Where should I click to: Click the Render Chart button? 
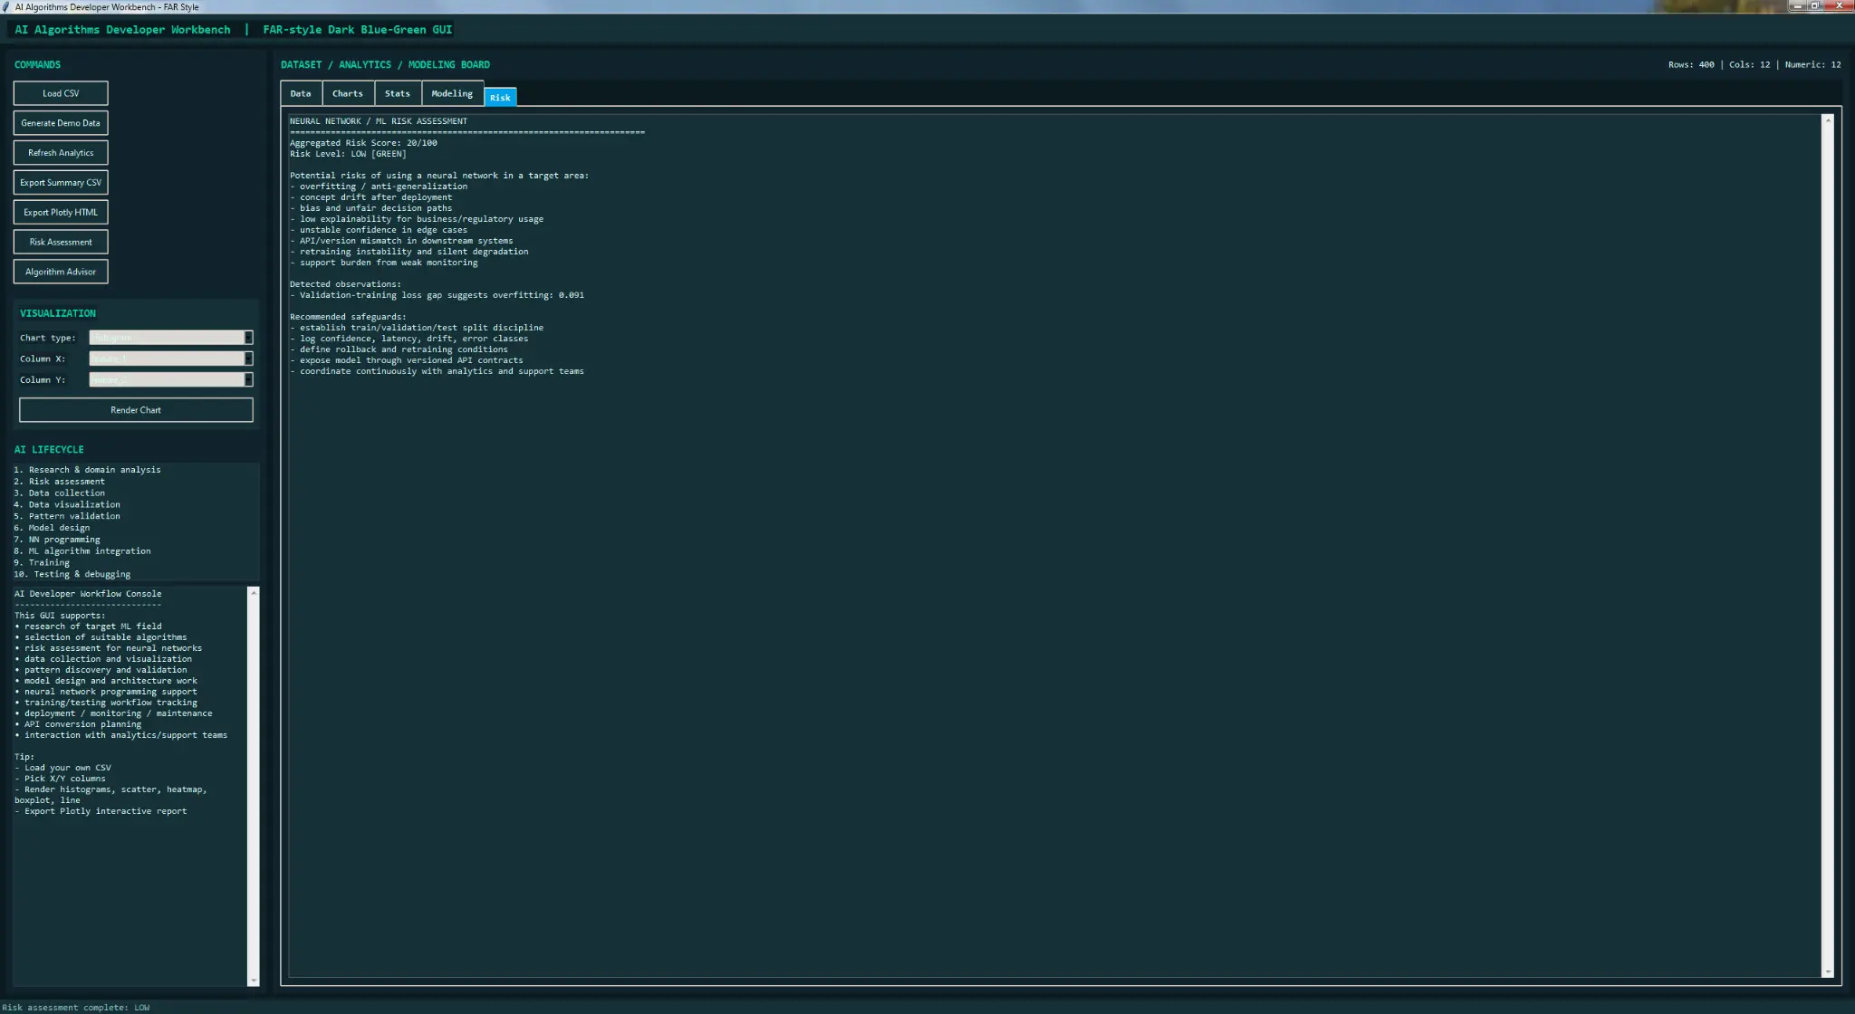tap(136, 410)
